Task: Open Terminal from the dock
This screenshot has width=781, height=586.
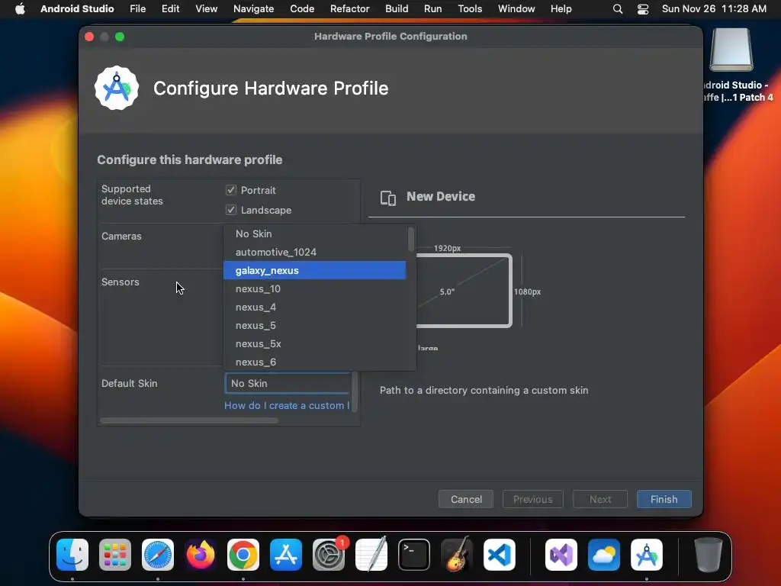Action: pyautogui.click(x=414, y=555)
